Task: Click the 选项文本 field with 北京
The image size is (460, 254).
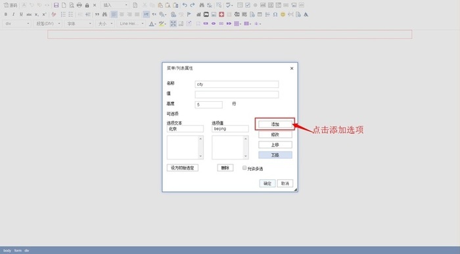Action: 185,129
